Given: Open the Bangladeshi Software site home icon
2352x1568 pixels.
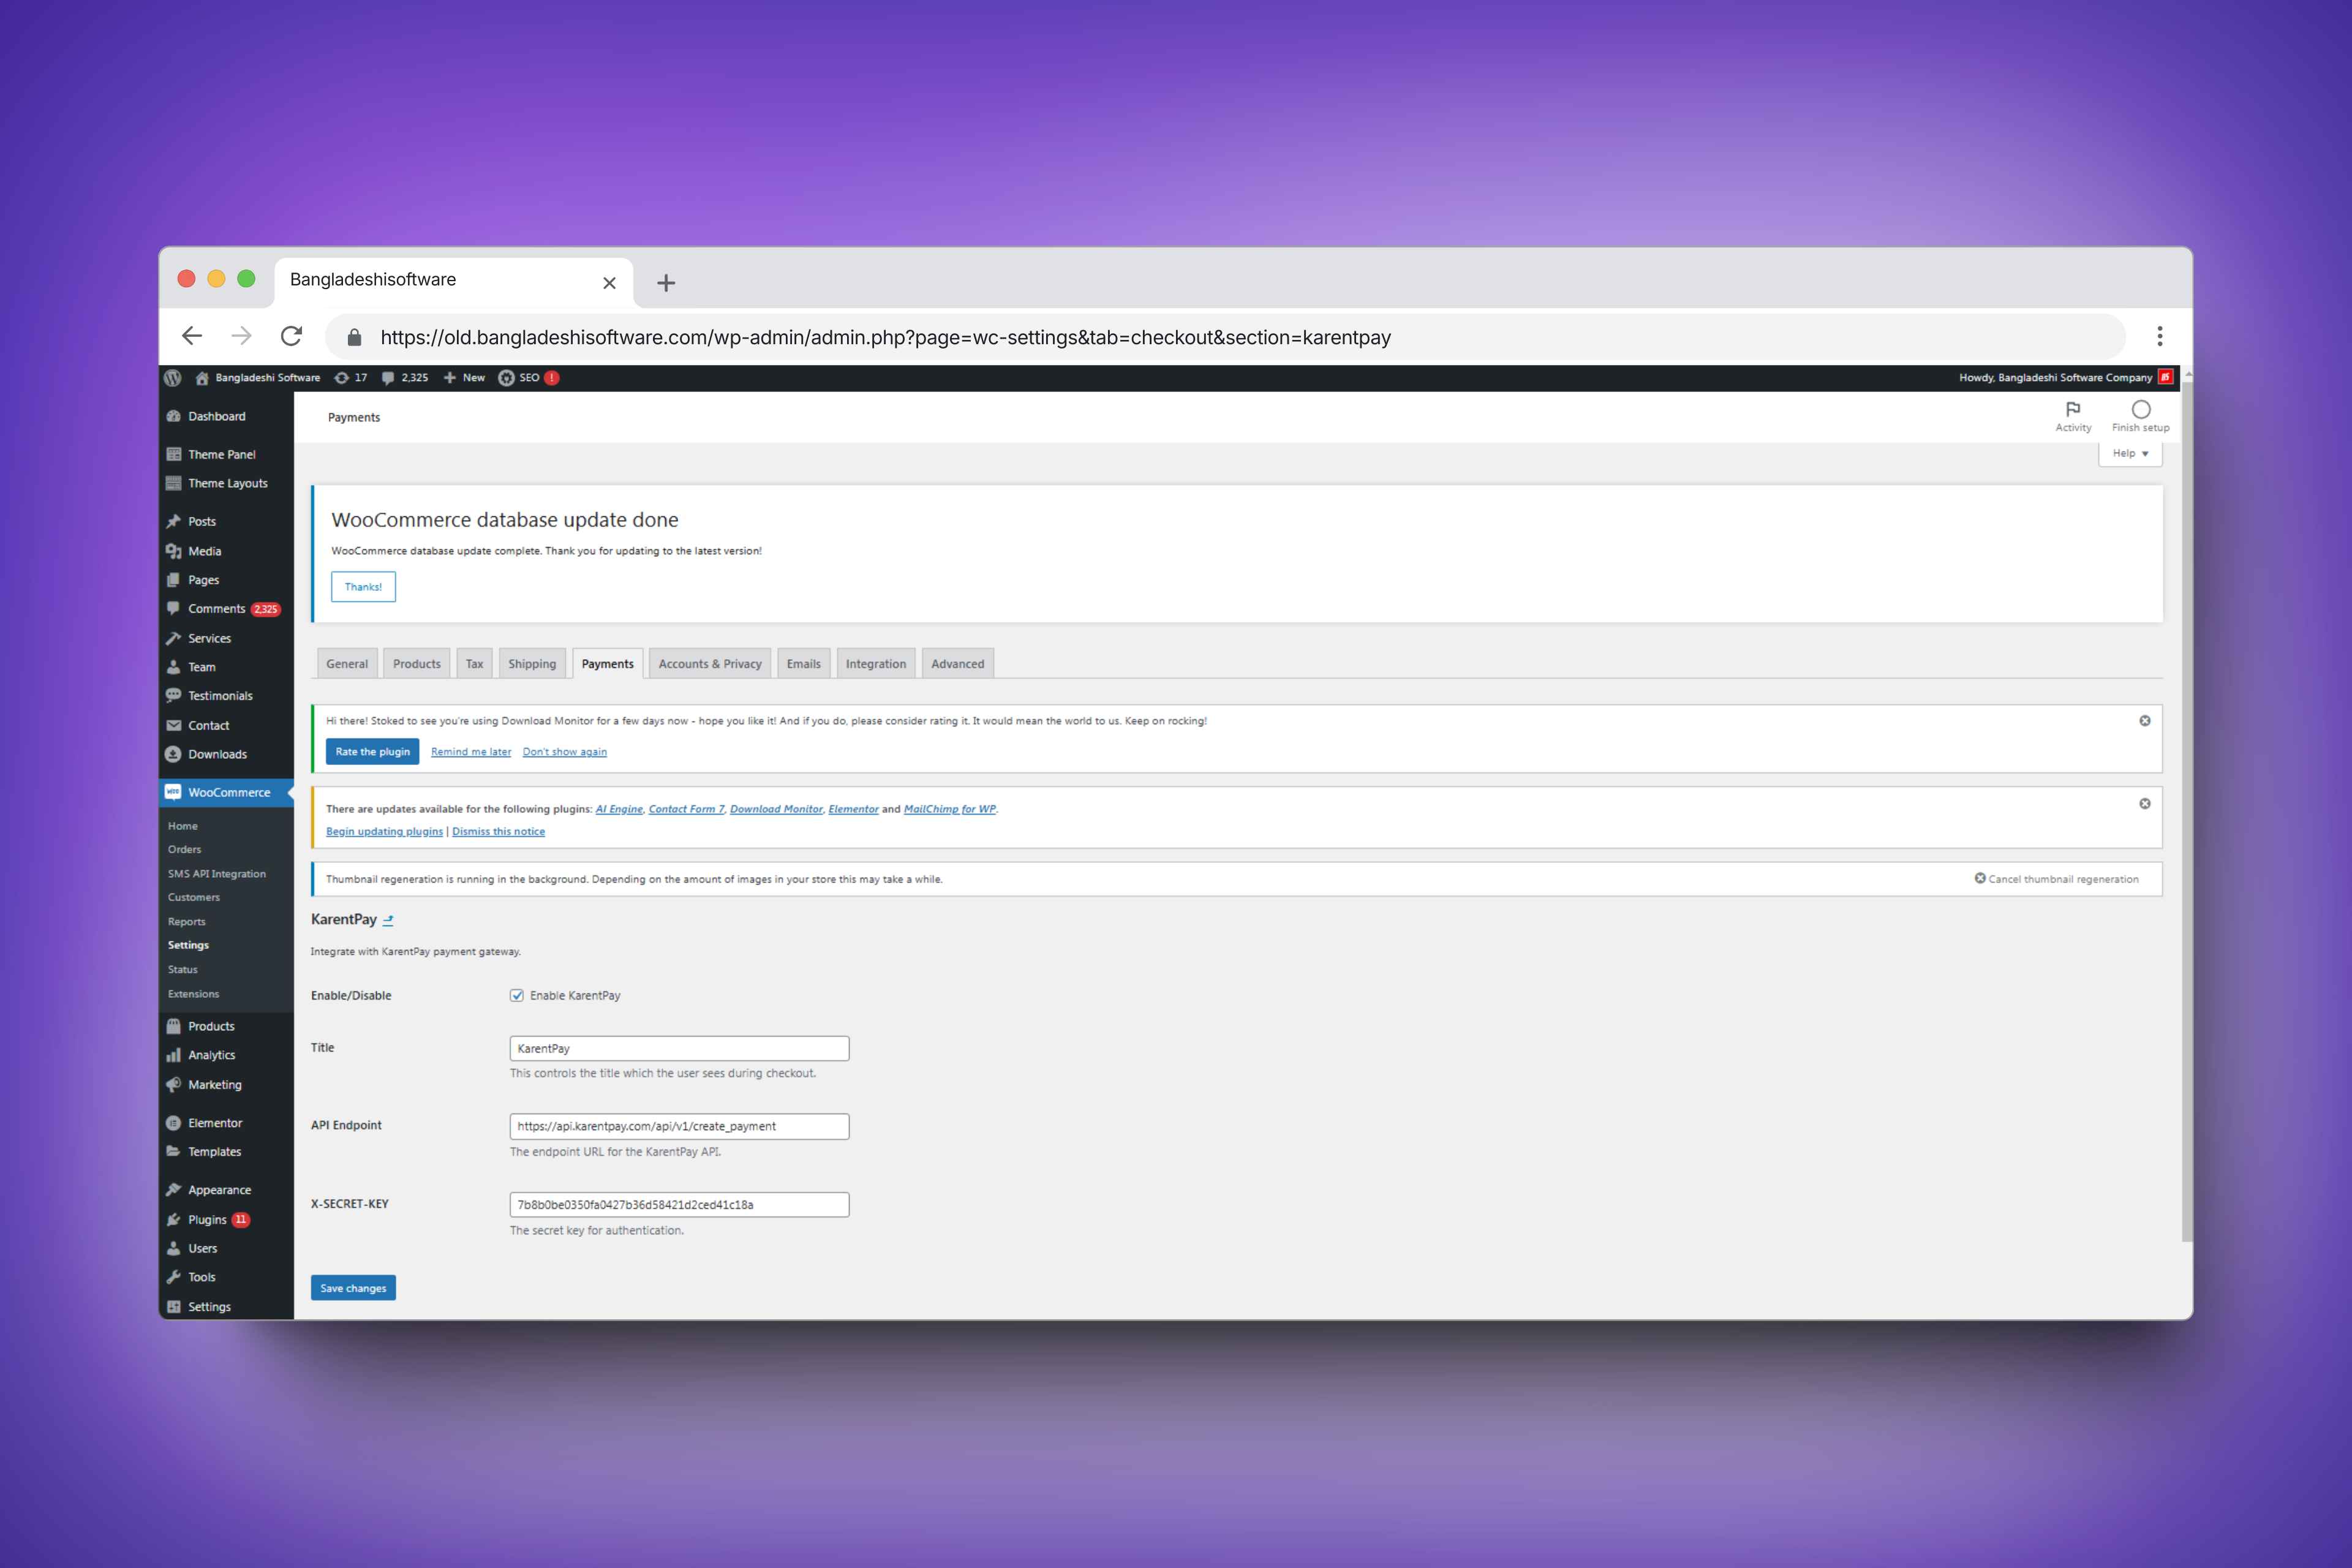Looking at the screenshot, I should tap(202, 378).
